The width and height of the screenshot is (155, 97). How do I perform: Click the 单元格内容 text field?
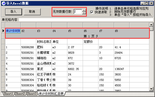point(86,20)
